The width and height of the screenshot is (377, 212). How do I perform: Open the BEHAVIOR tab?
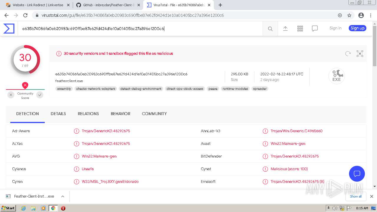[x=120, y=114]
